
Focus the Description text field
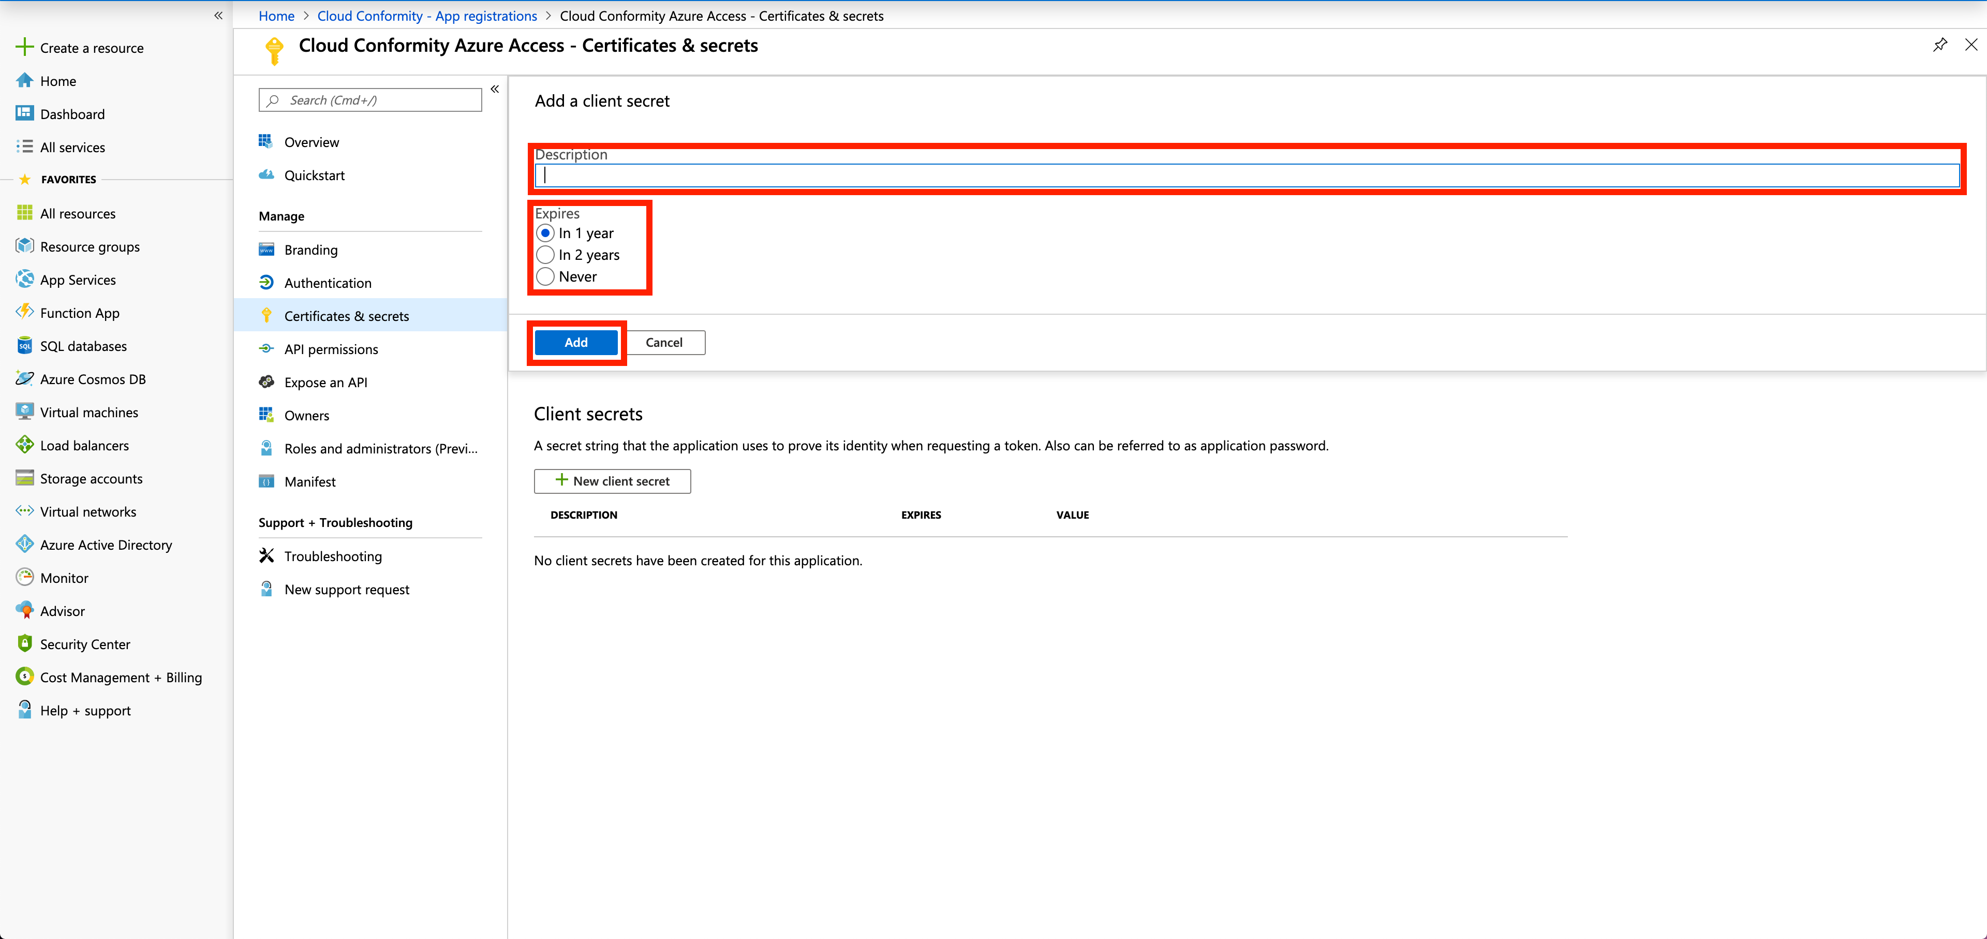pos(1247,175)
